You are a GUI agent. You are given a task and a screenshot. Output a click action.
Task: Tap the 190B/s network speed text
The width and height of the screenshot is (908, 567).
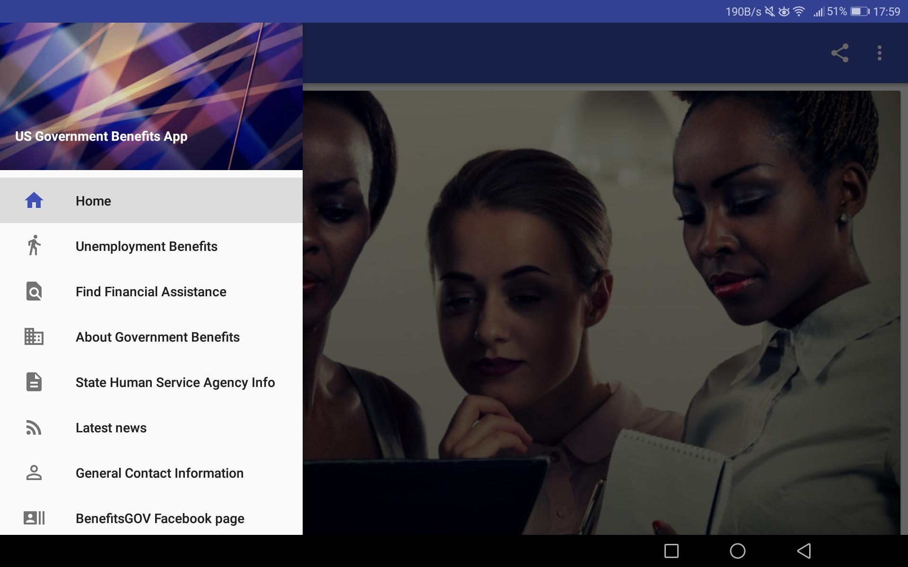click(743, 11)
